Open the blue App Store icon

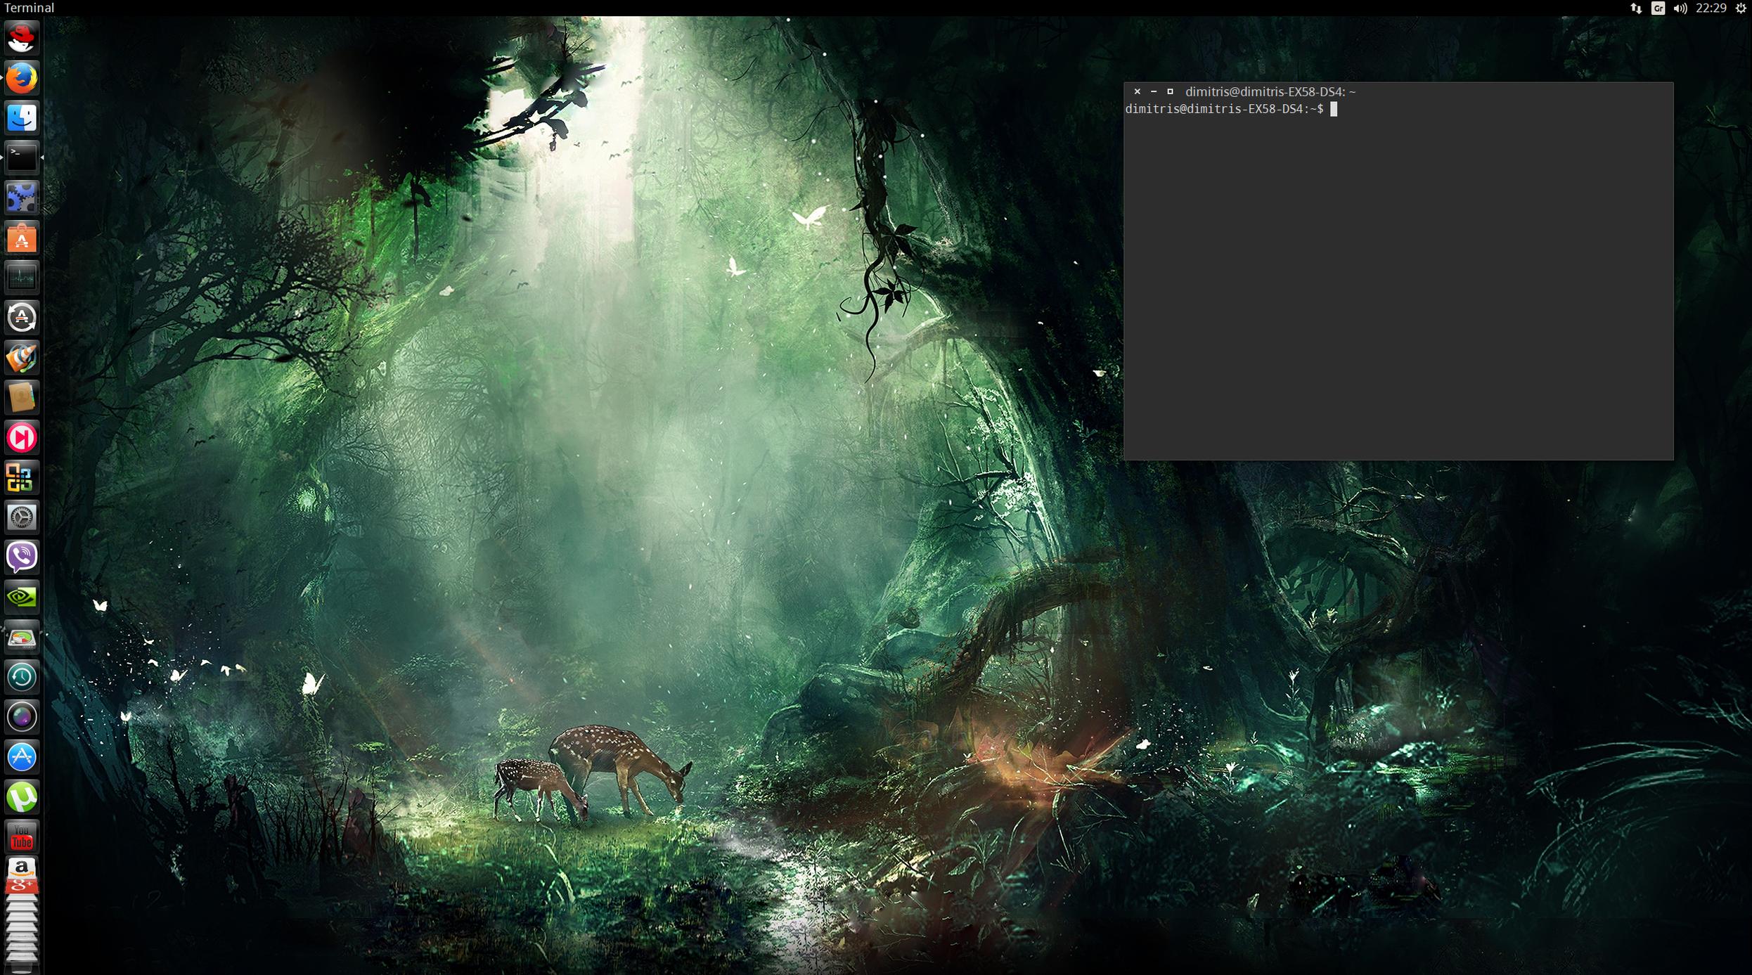[22, 758]
